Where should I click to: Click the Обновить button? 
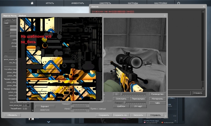12,115
